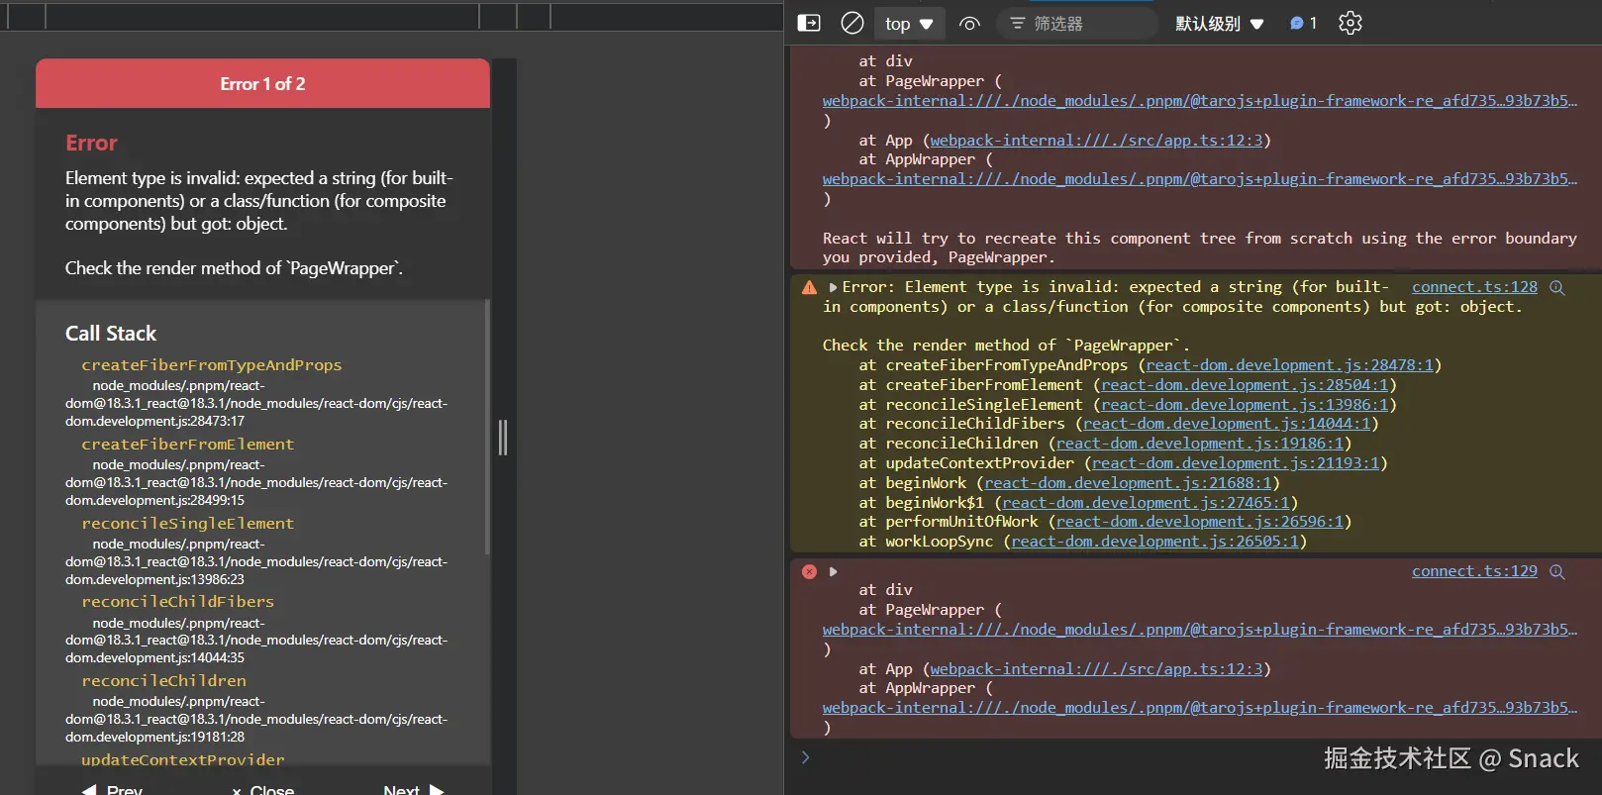Open react-dom.development.js:14044:1 link
The image size is (1602, 795).
[1227, 424]
